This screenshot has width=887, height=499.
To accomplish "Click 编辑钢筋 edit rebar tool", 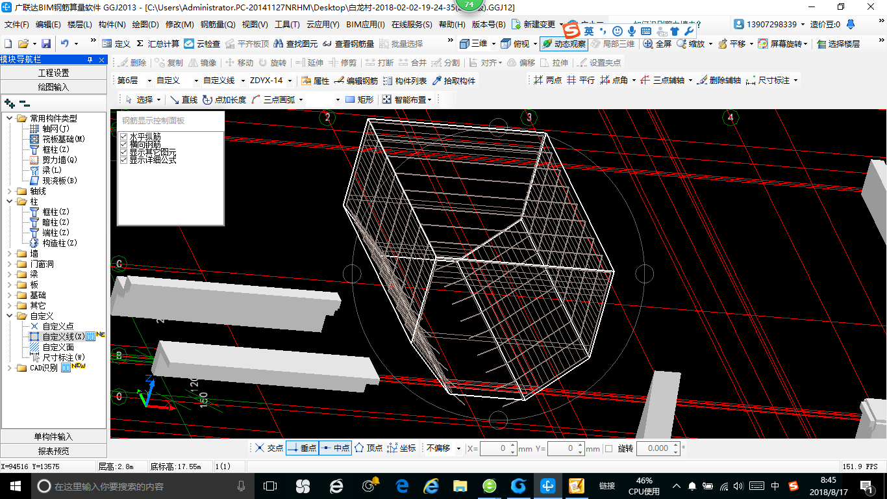I will (356, 81).
